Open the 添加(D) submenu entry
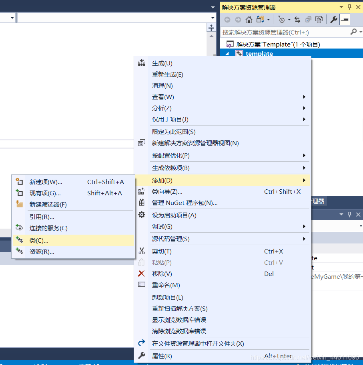This screenshot has width=363, height=365. click(x=222, y=180)
